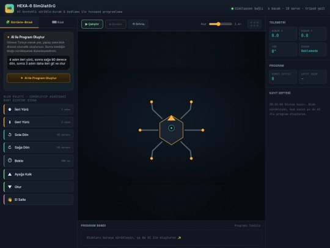Click the header summary 6 bacak · 18 servo · tripod gait
Viewport: 330px width, 248px height.
(296, 9)
